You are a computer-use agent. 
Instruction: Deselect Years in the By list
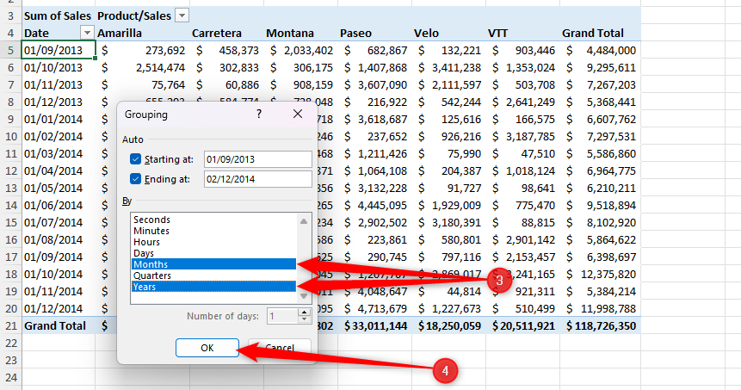click(x=214, y=287)
